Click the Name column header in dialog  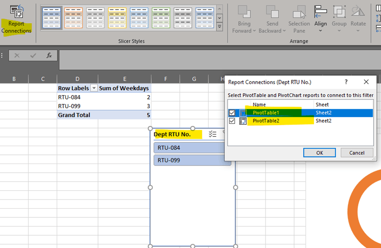click(x=259, y=104)
